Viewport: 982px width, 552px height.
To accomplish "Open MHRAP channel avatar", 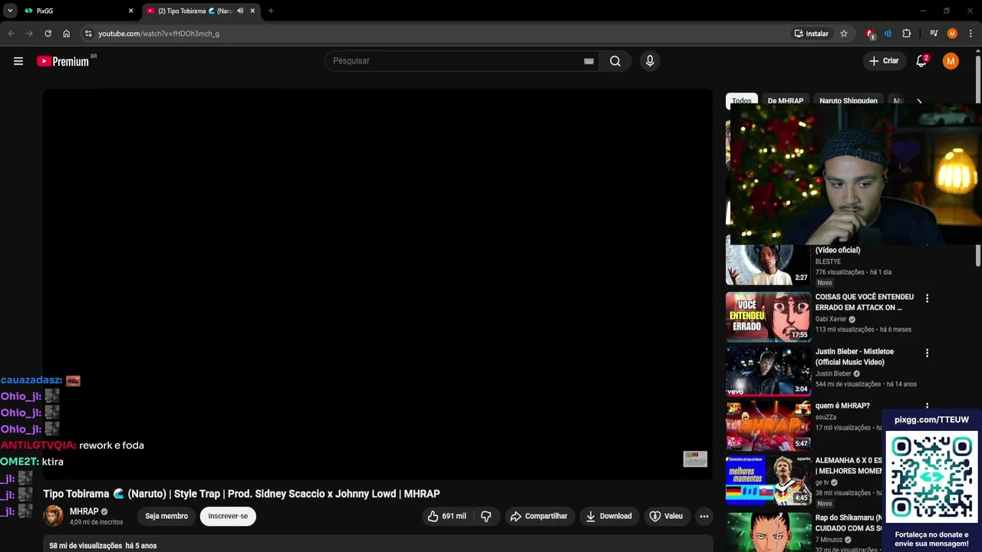I will (53, 516).
